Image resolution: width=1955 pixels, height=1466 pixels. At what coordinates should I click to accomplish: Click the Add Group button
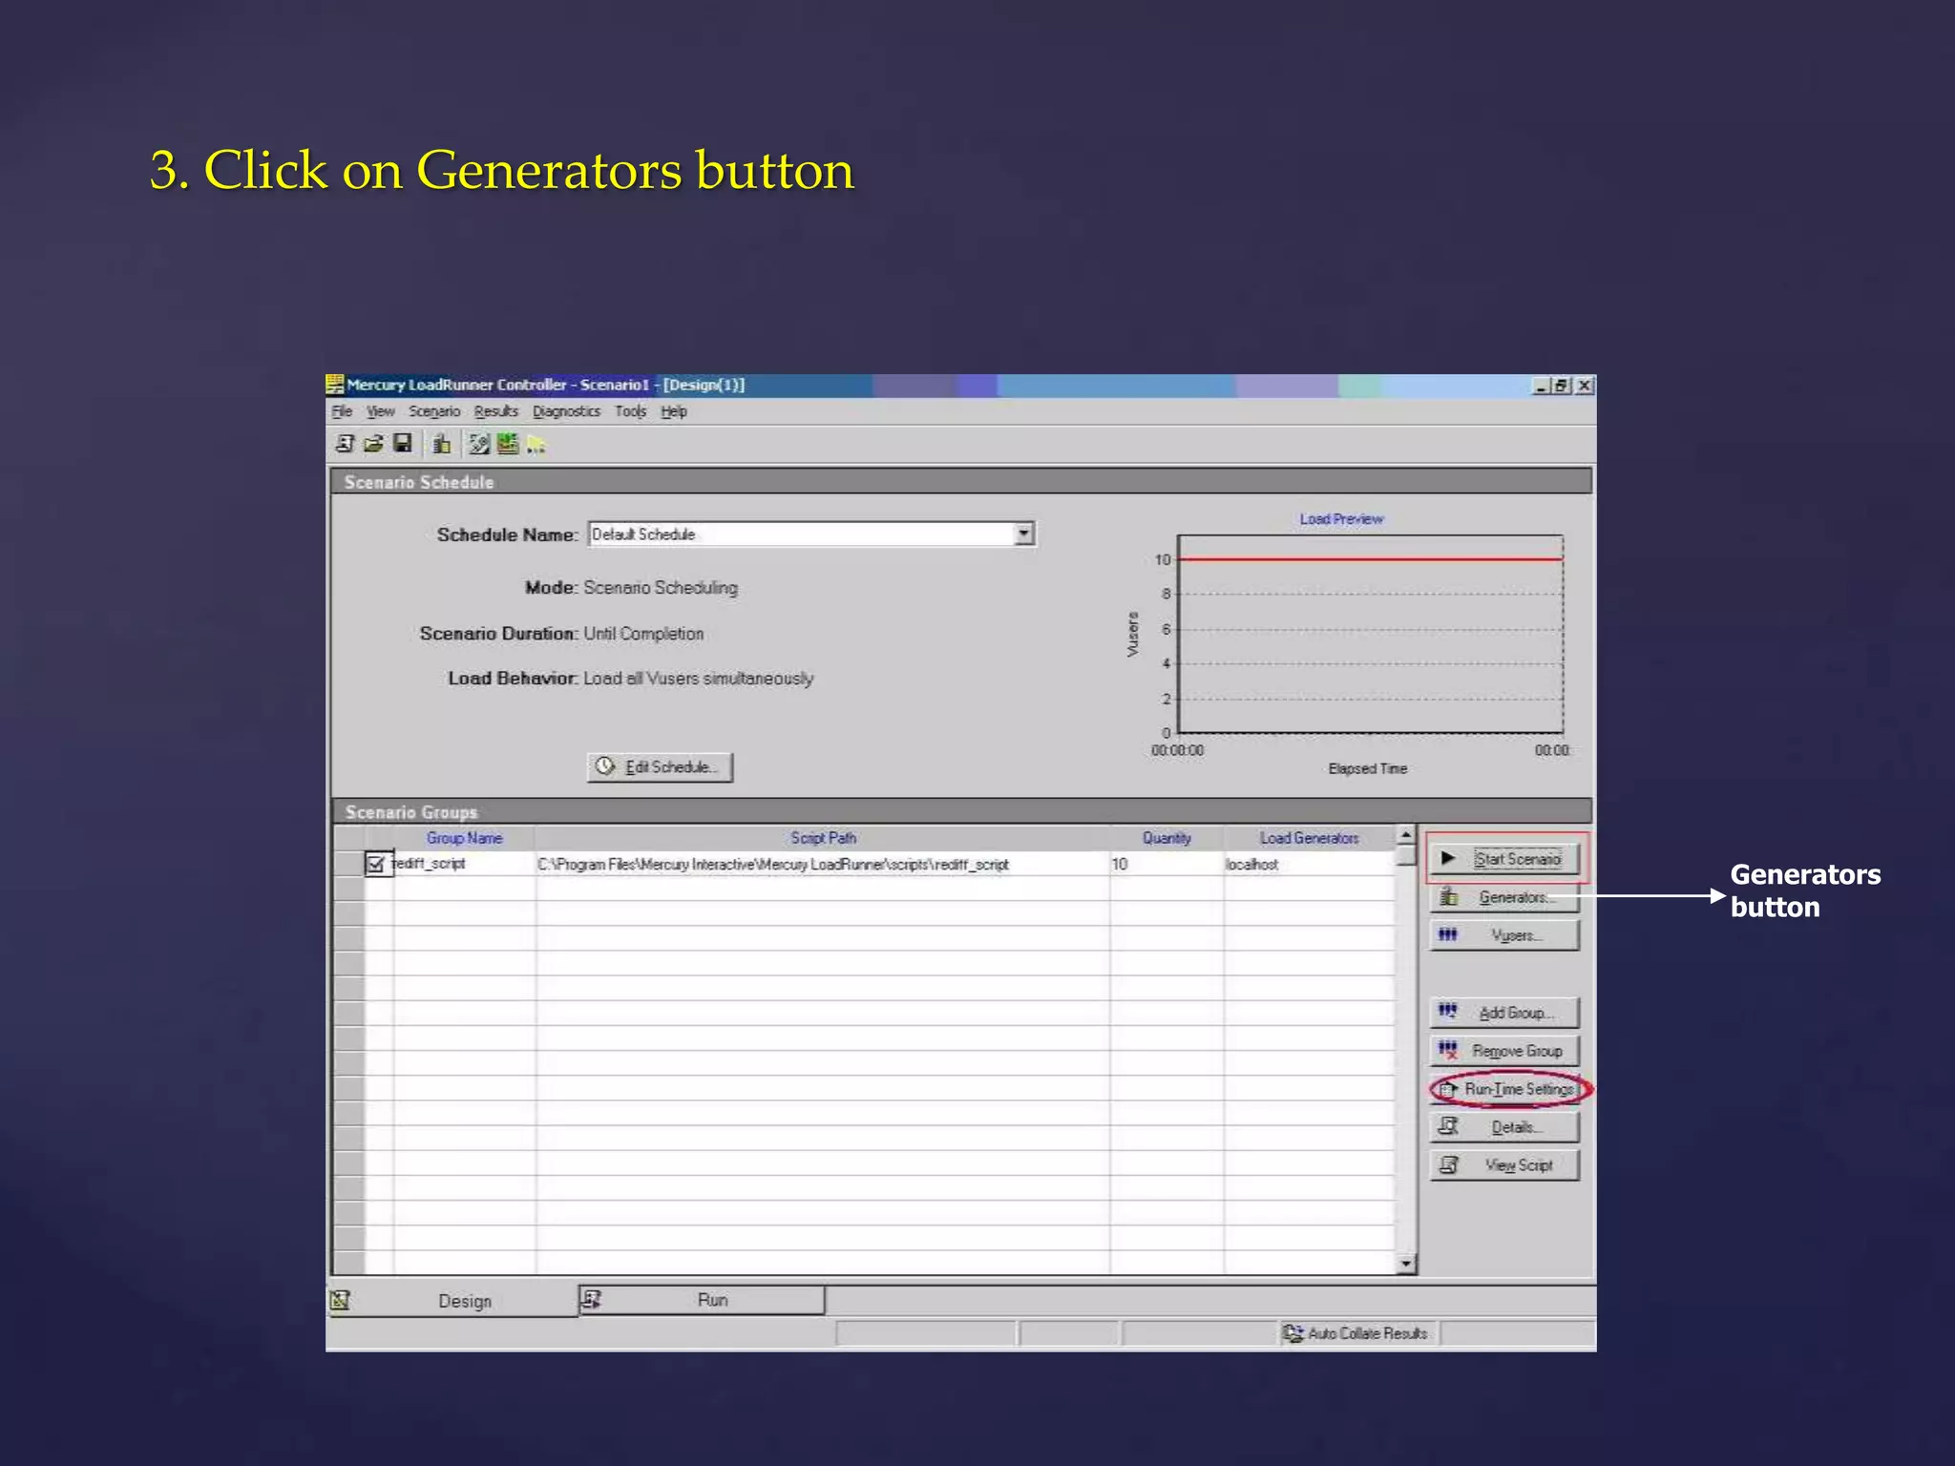click(1504, 1013)
